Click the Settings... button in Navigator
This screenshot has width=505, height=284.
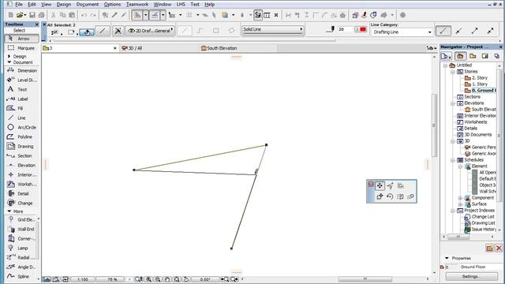point(472,276)
